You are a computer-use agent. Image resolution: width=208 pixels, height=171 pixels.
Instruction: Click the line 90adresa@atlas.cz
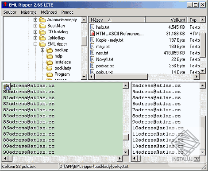tap(29, 152)
